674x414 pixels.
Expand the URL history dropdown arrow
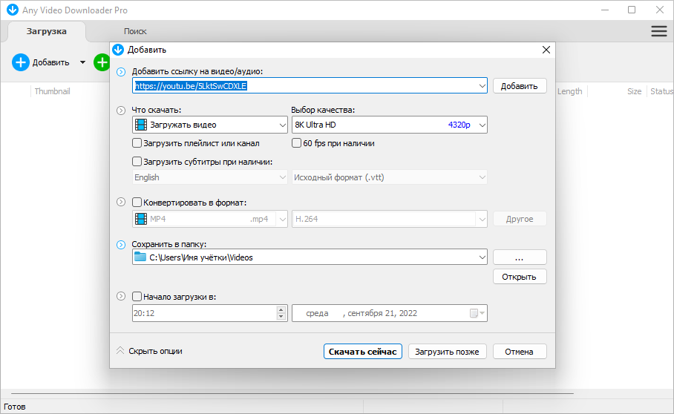(482, 86)
